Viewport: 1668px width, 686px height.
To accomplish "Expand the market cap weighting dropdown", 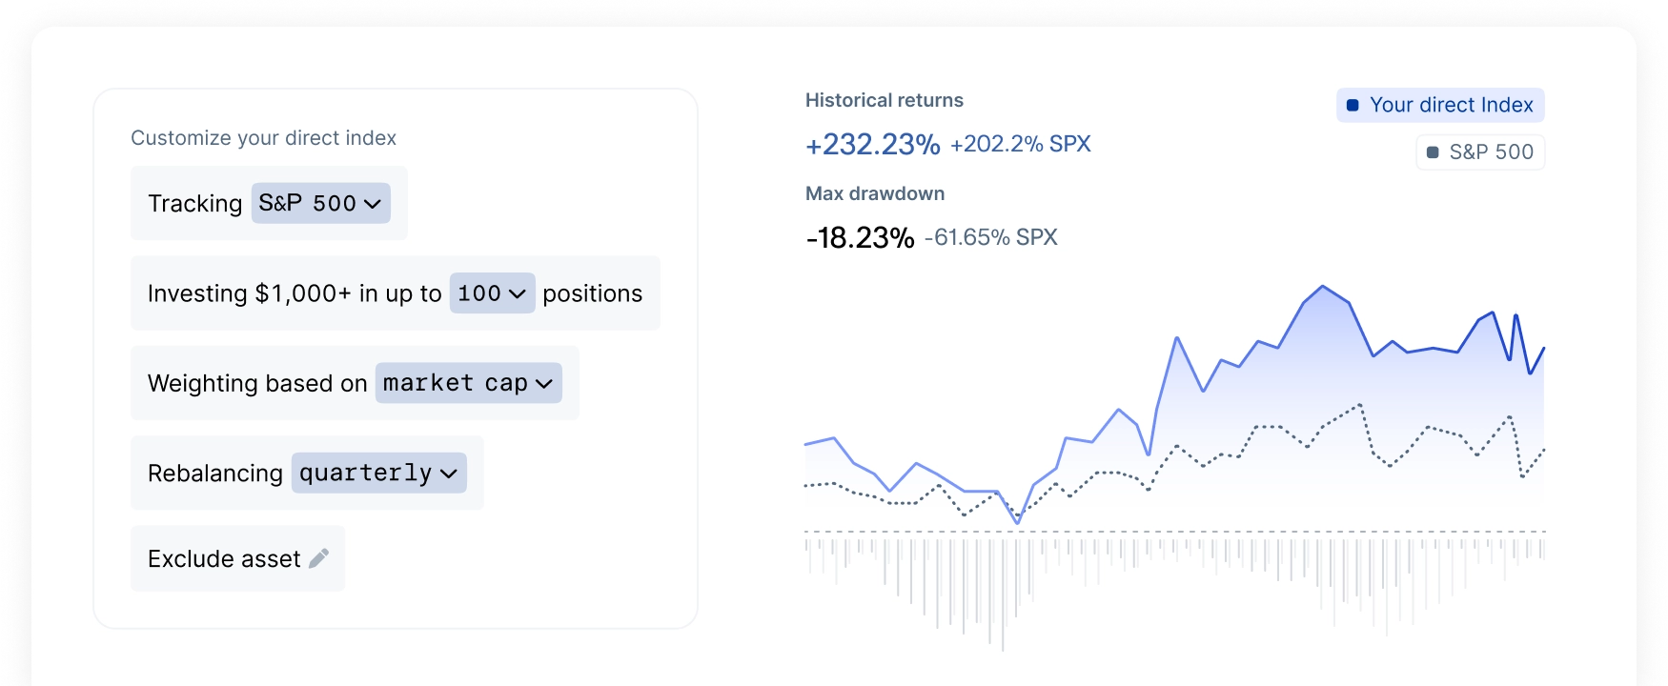I will coord(468,383).
